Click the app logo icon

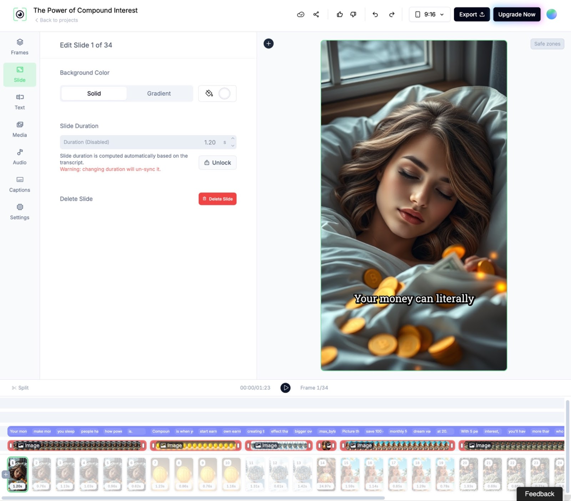pos(20,14)
